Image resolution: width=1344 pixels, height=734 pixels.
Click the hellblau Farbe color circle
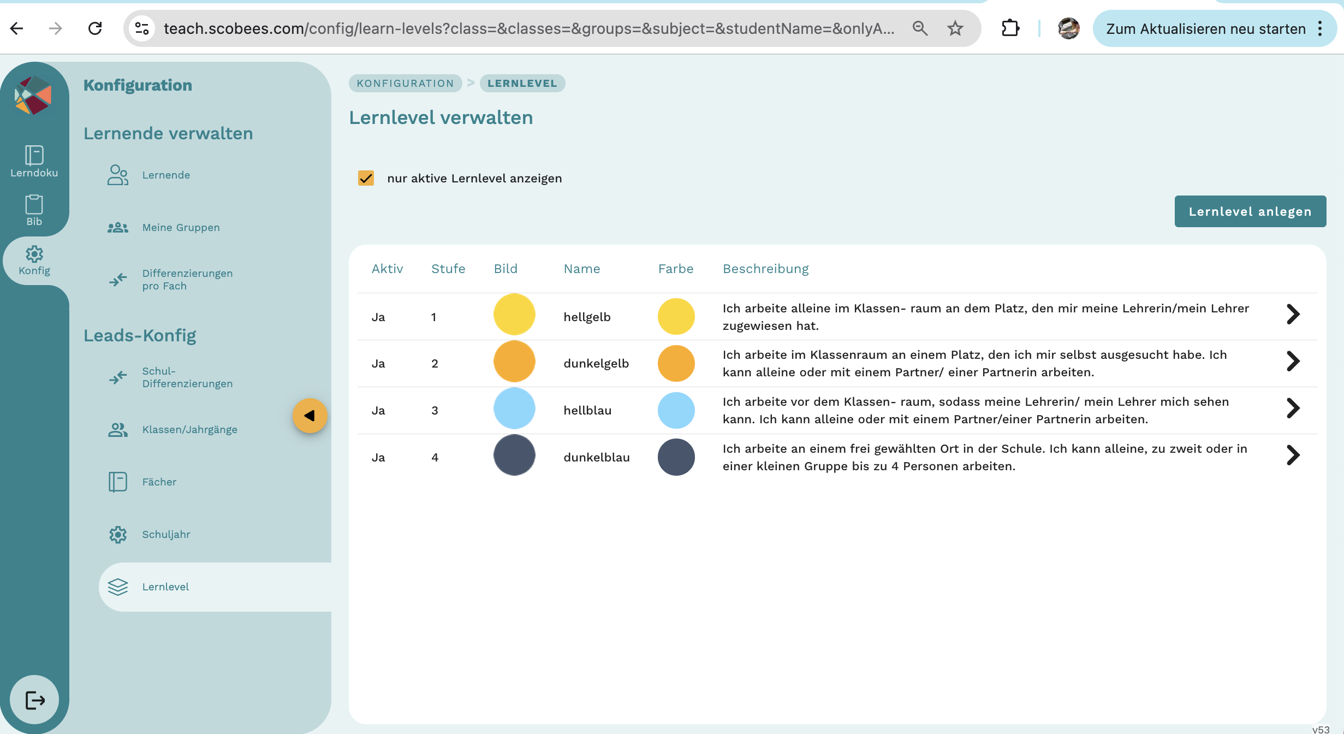coord(676,410)
